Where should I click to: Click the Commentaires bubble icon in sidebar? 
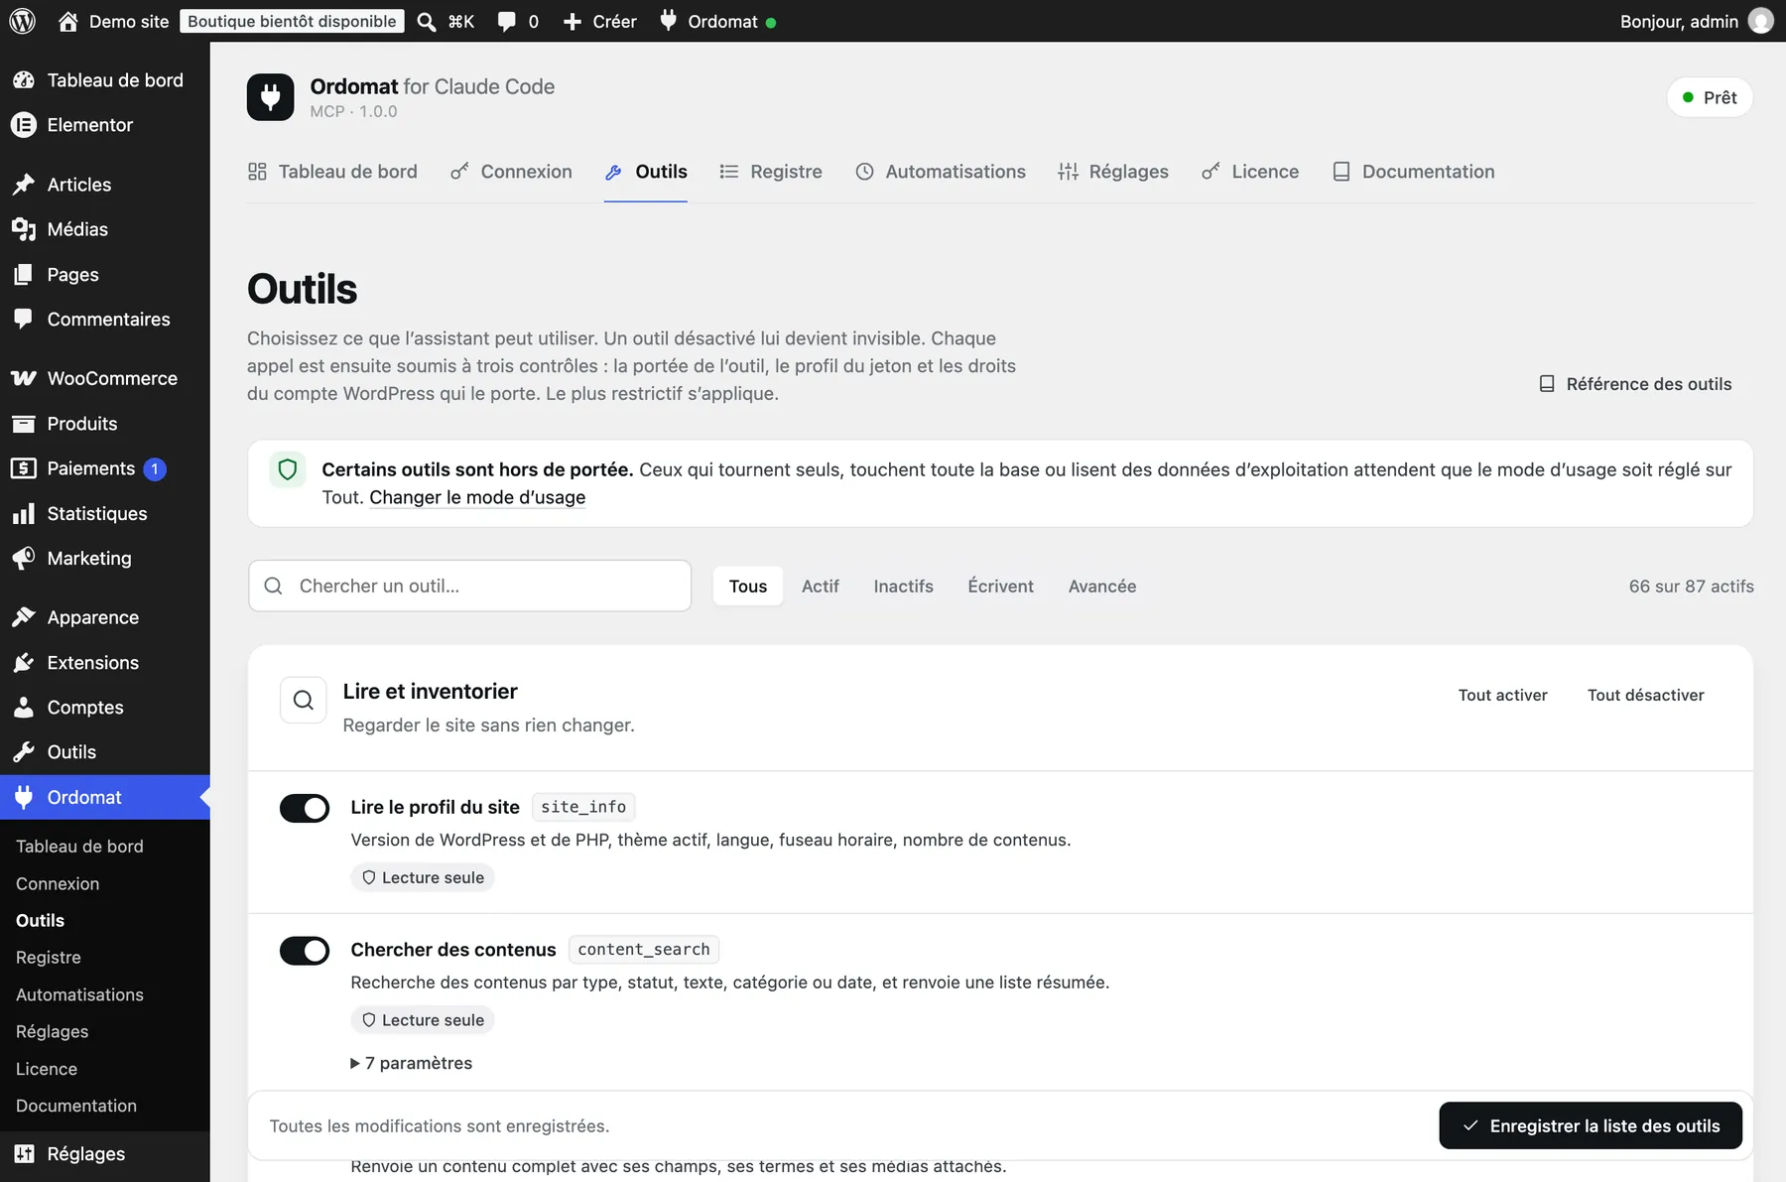[24, 320]
